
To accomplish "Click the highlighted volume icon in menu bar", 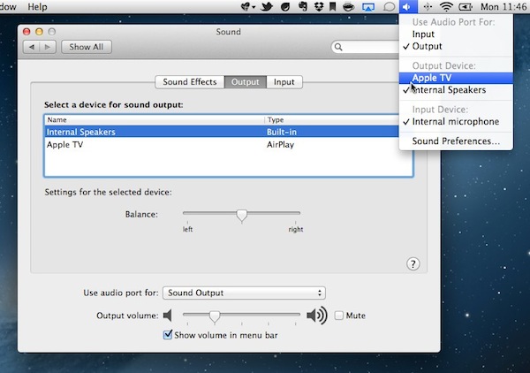I will pos(408,7).
